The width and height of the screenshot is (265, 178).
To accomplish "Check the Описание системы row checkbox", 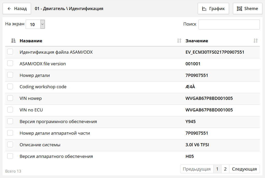I will (10, 145).
